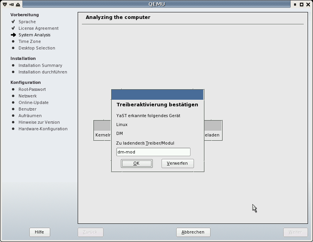Close the QEMU window with the X icon
The width and height of the screenshot is (313, 242).
308,4
